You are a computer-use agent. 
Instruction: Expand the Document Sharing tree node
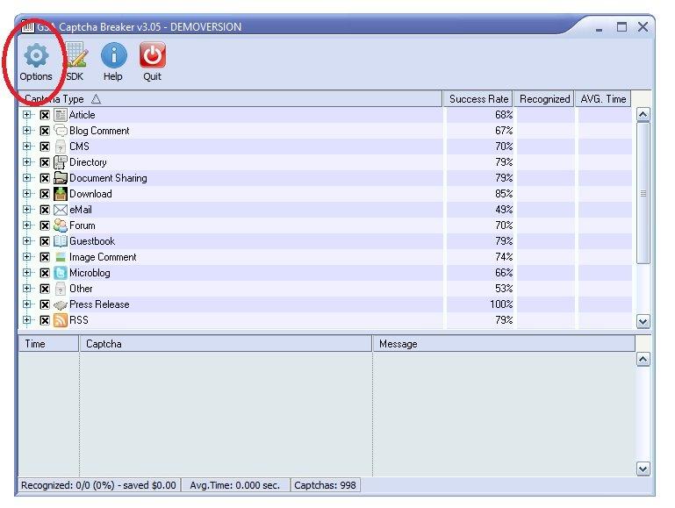click(x=26, y=177)
